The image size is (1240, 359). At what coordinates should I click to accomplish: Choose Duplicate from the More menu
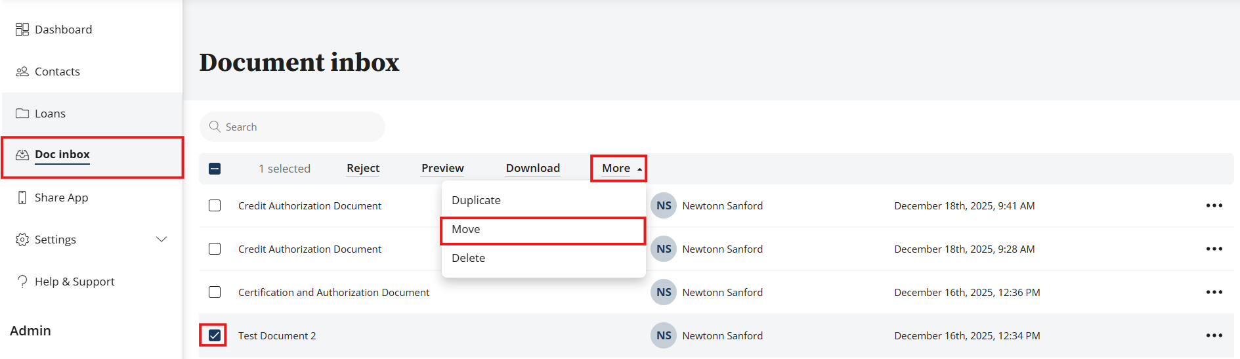point(476,200)
